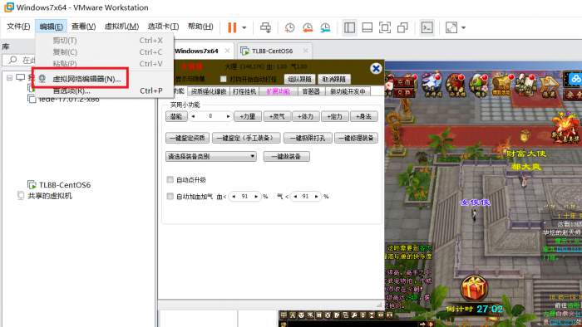The image size is (582, 327).
Task: Decrease the 潜能 value with left arrow
Action: 193,116
